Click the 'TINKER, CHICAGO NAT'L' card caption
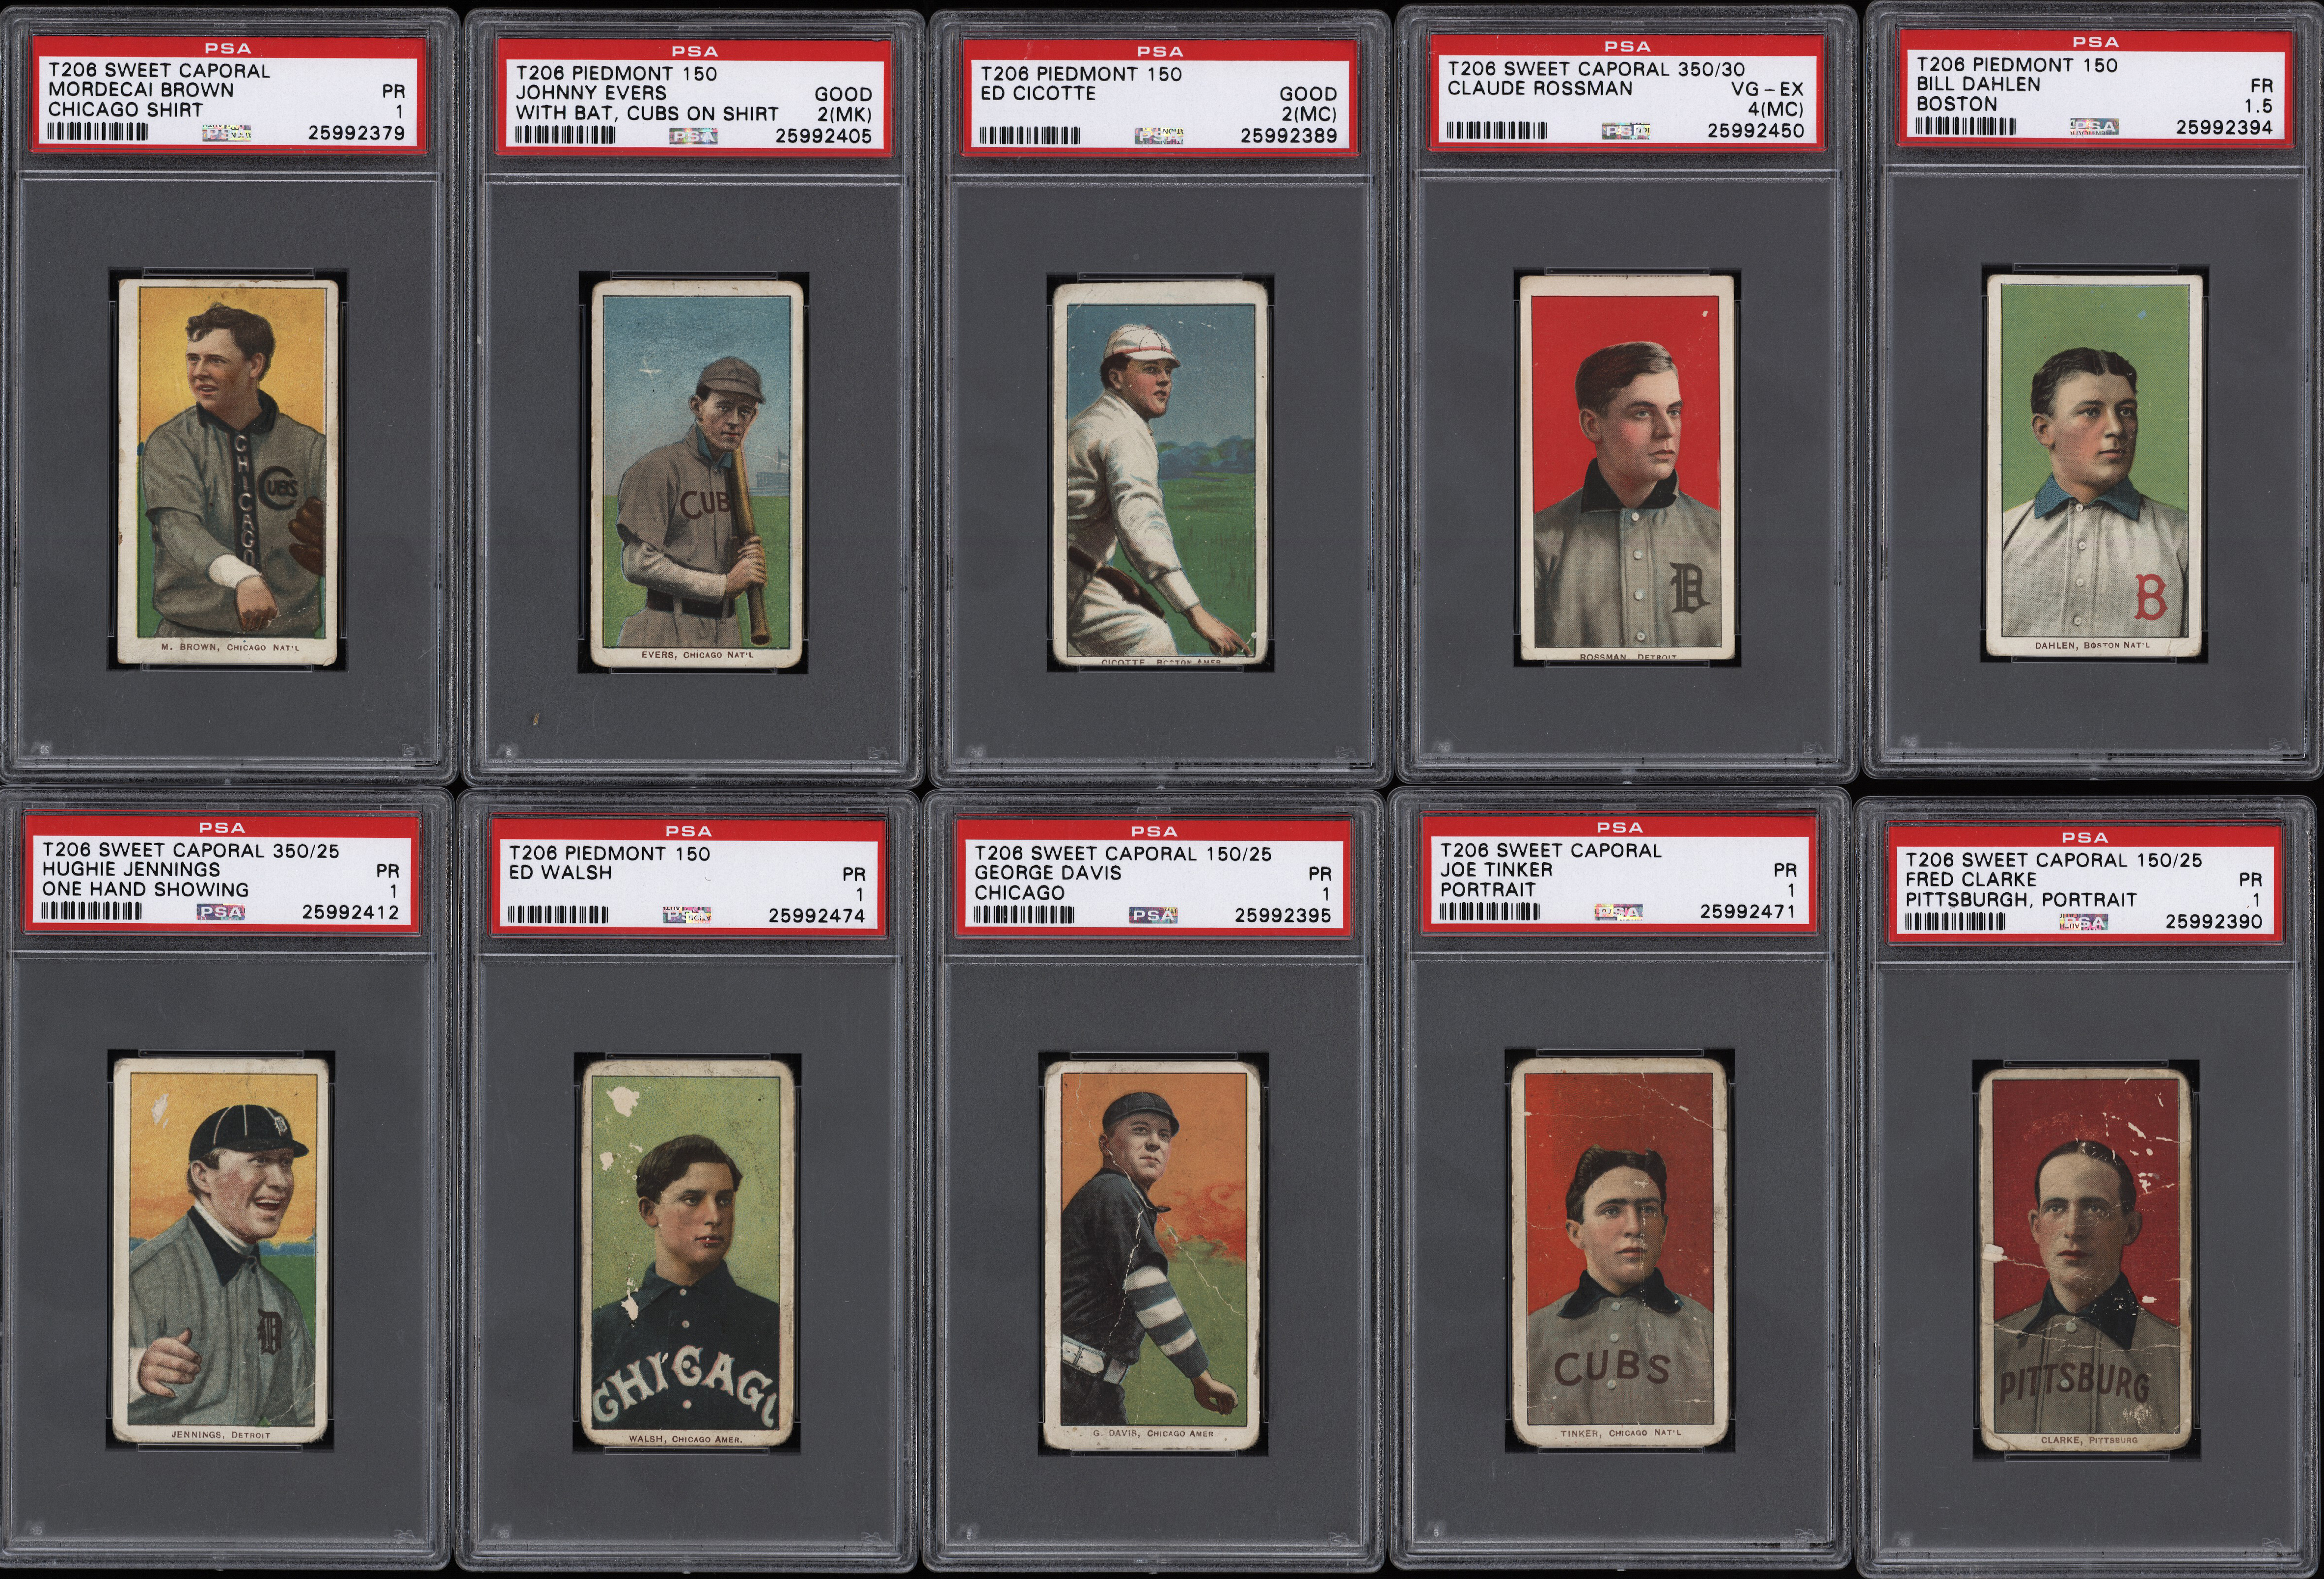 pos(1621,1433)
